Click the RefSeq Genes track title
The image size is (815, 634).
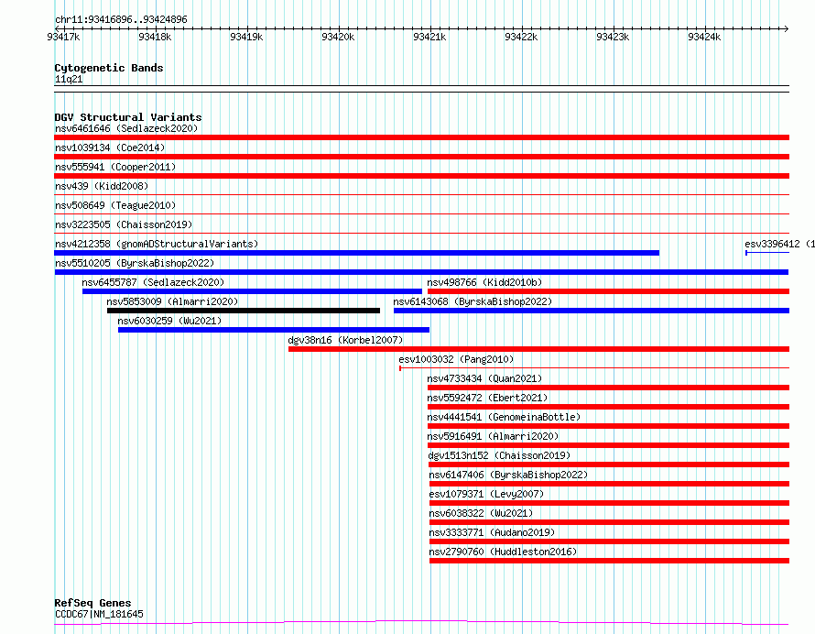(92, 604)
